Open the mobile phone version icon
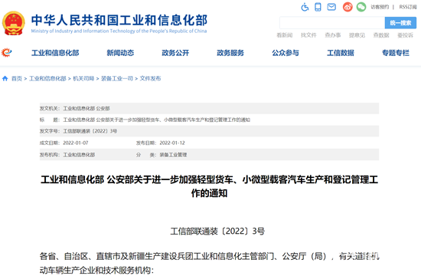Viewport: 421px width, 276px height. click(x=318, y=7)
